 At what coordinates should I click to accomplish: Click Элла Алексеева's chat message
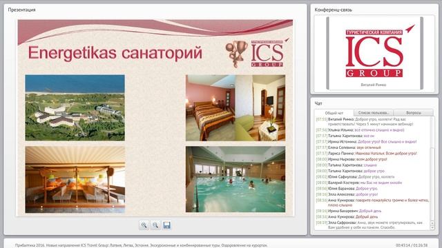coord(347,194)
